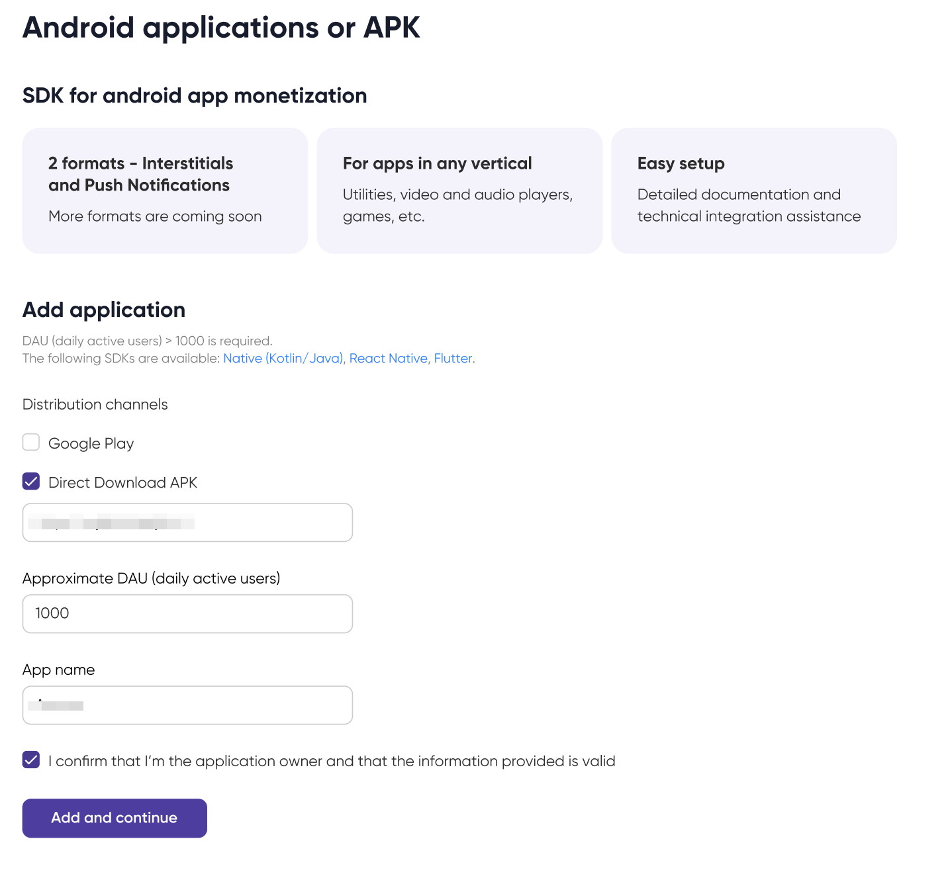This screenshot has width=948, height=880.
Task: Click the Approximate DAU field label
Action: point(151,578)
